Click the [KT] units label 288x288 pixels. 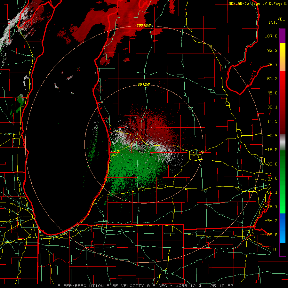pos(273,22)
